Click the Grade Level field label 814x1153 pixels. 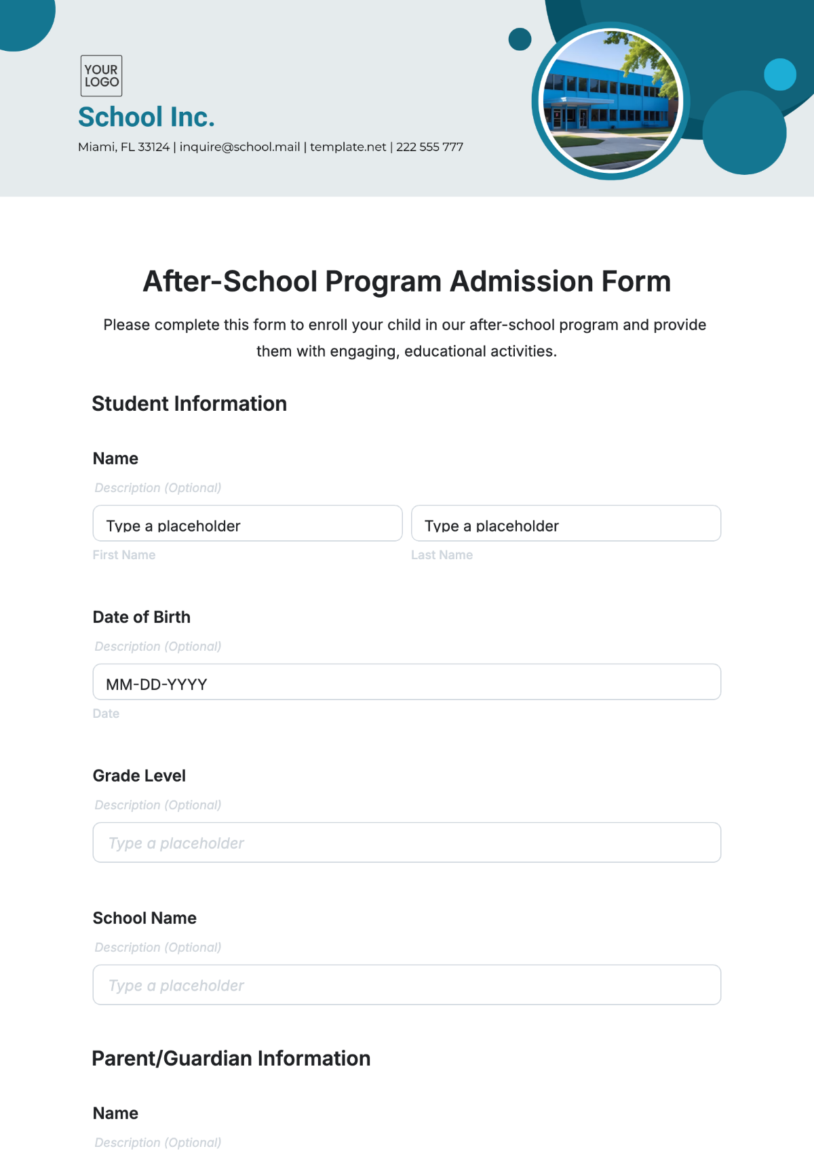tap(139, 776)
